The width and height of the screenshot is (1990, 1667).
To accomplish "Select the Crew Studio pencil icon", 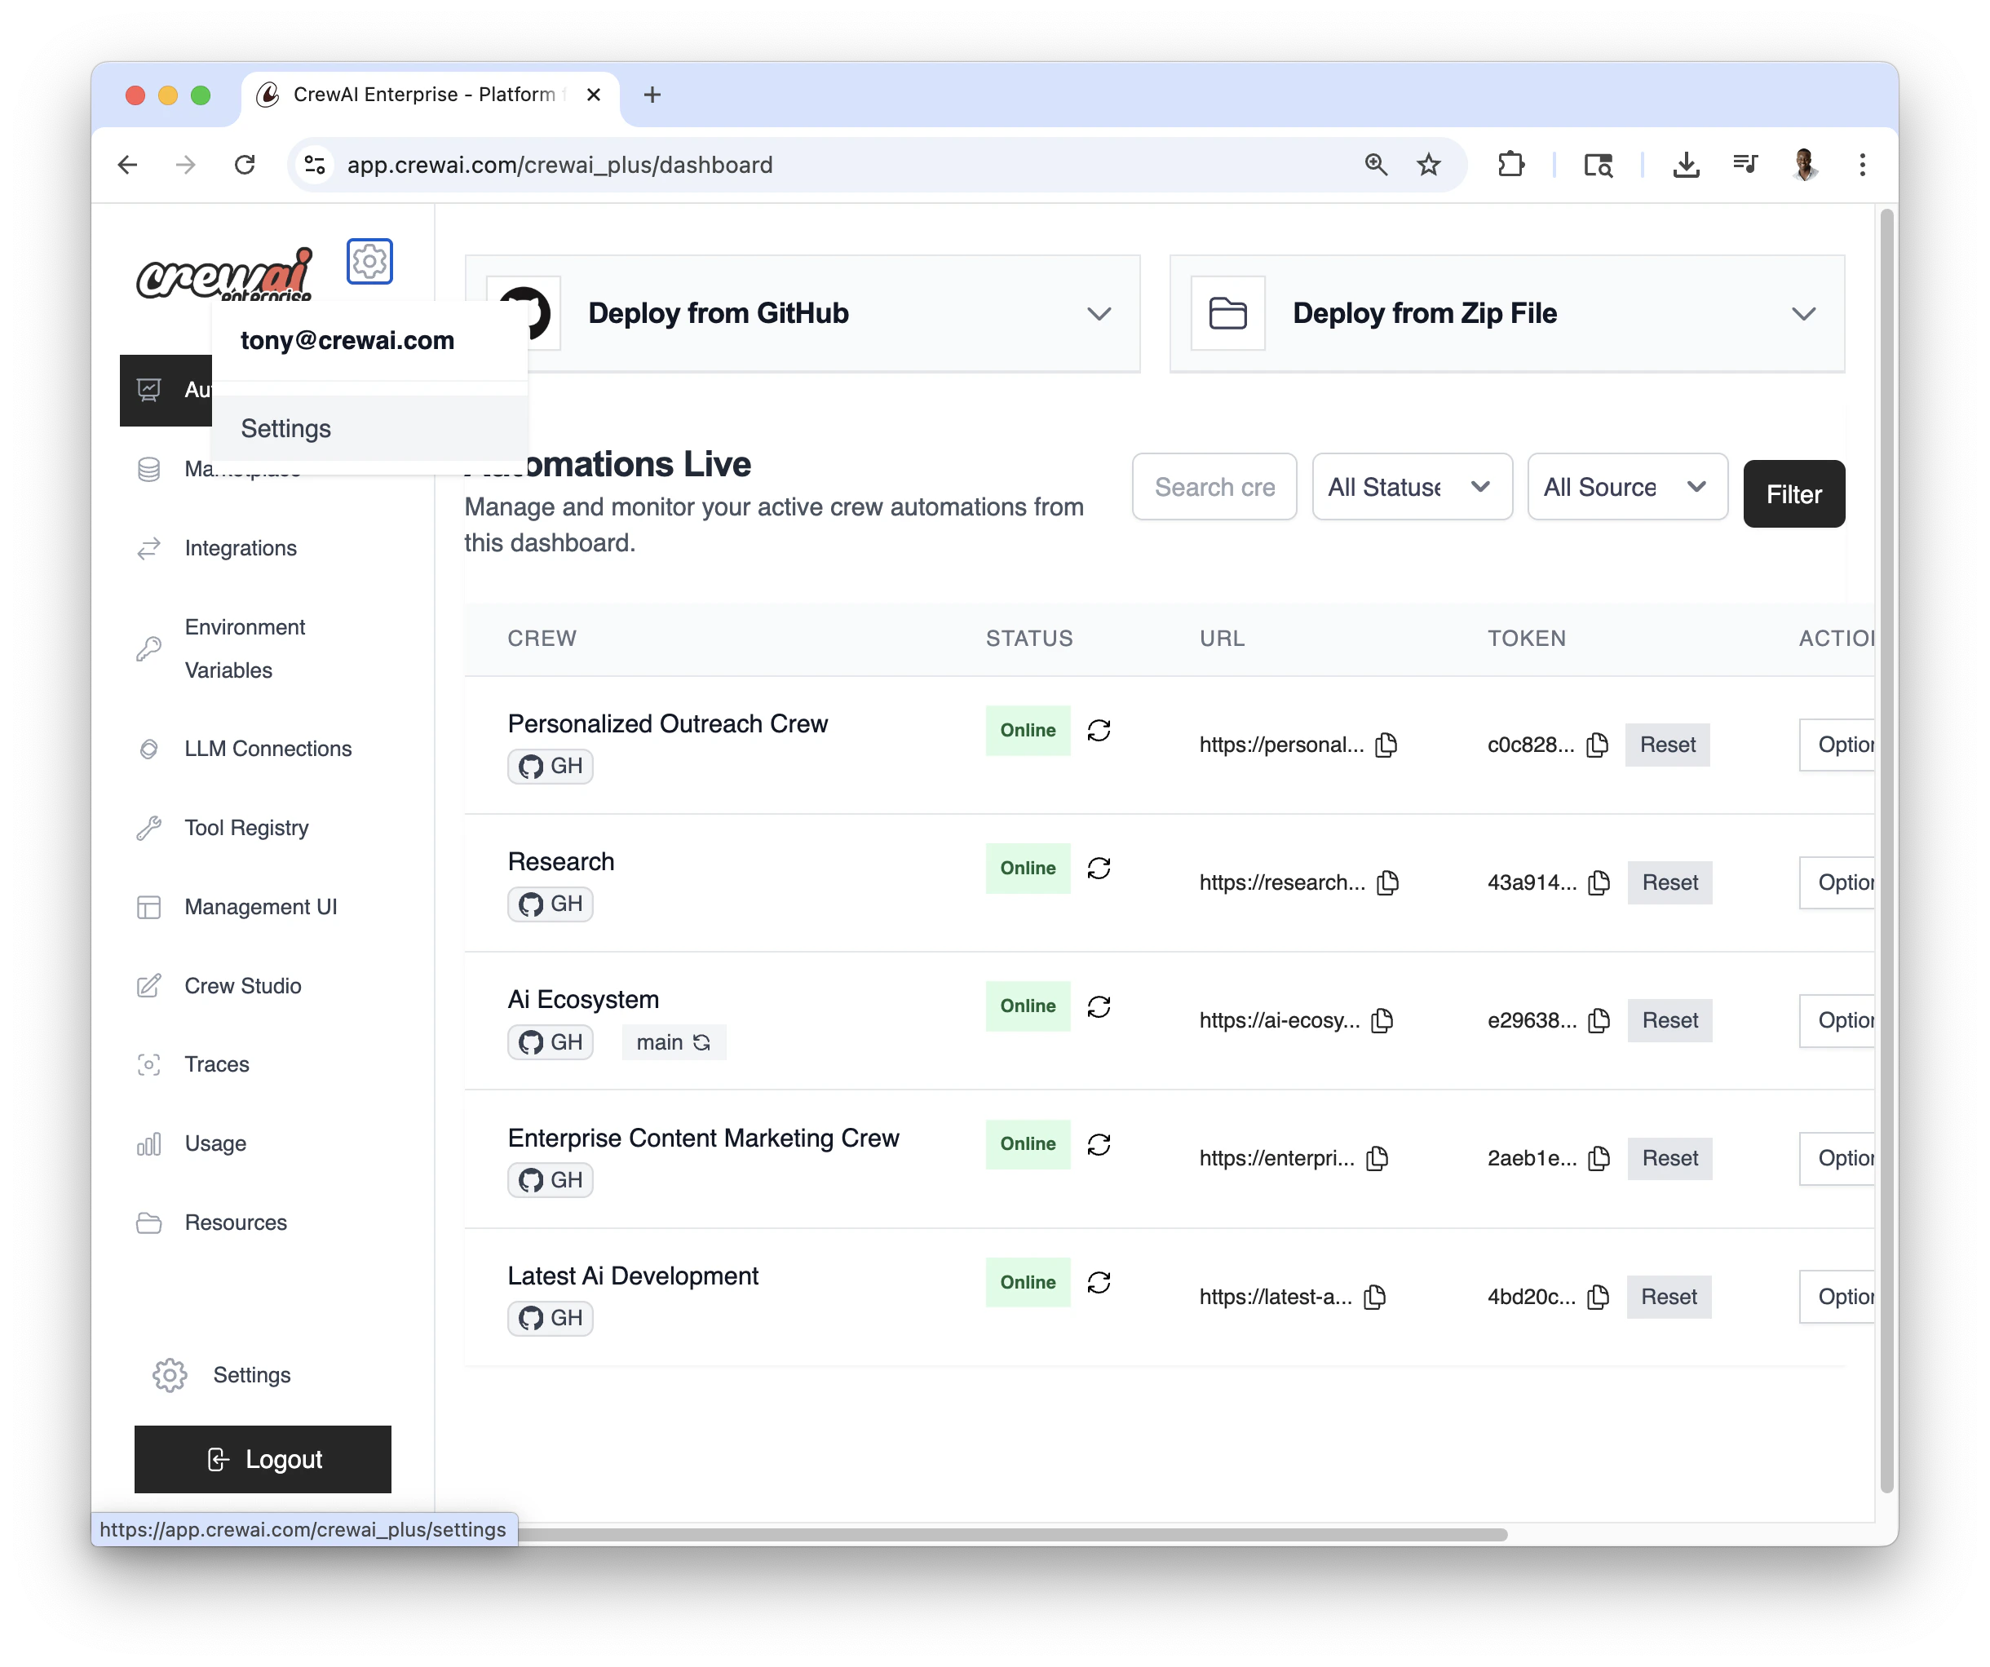I will 148,986.
